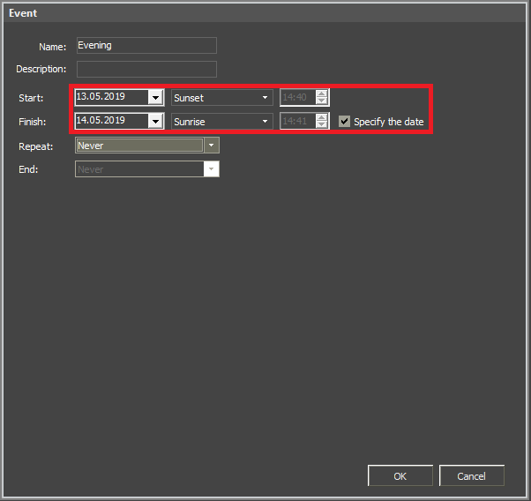Open the Sunset dropdown in Start row
This screenshot has width=531, height=501.
(x=221, y=98)
